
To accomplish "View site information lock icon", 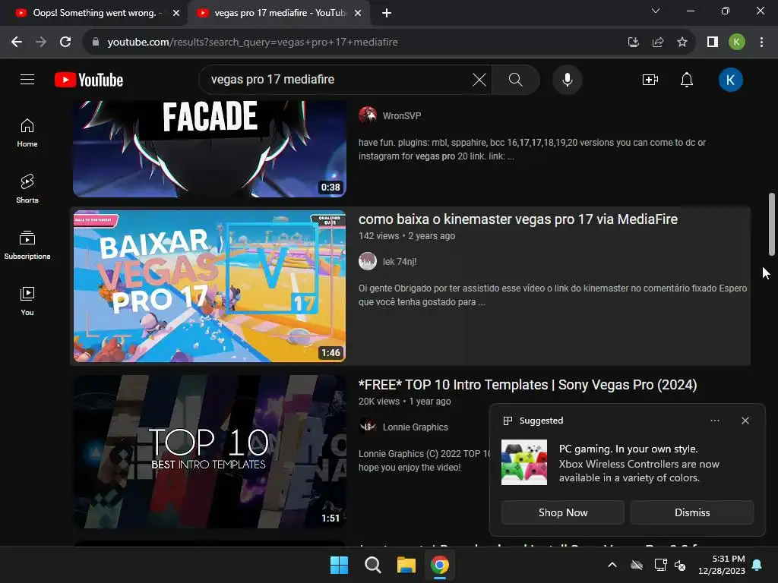I will point(96,43).
